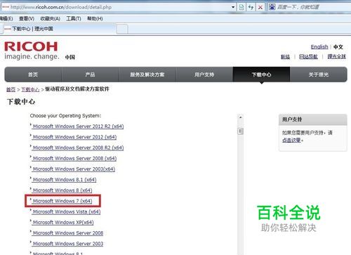Switch site language to English
This screenshot has height=255, width=351.
[319, 47]
